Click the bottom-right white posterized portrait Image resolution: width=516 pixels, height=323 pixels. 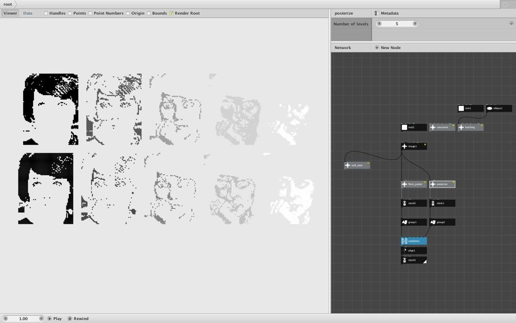tap(292, 201)
